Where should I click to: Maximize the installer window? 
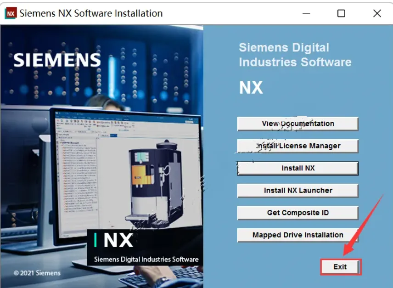tap(341, 13)
